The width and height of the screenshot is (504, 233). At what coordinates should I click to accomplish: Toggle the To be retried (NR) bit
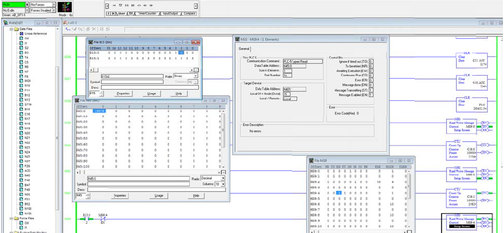[x=371, y=66]
